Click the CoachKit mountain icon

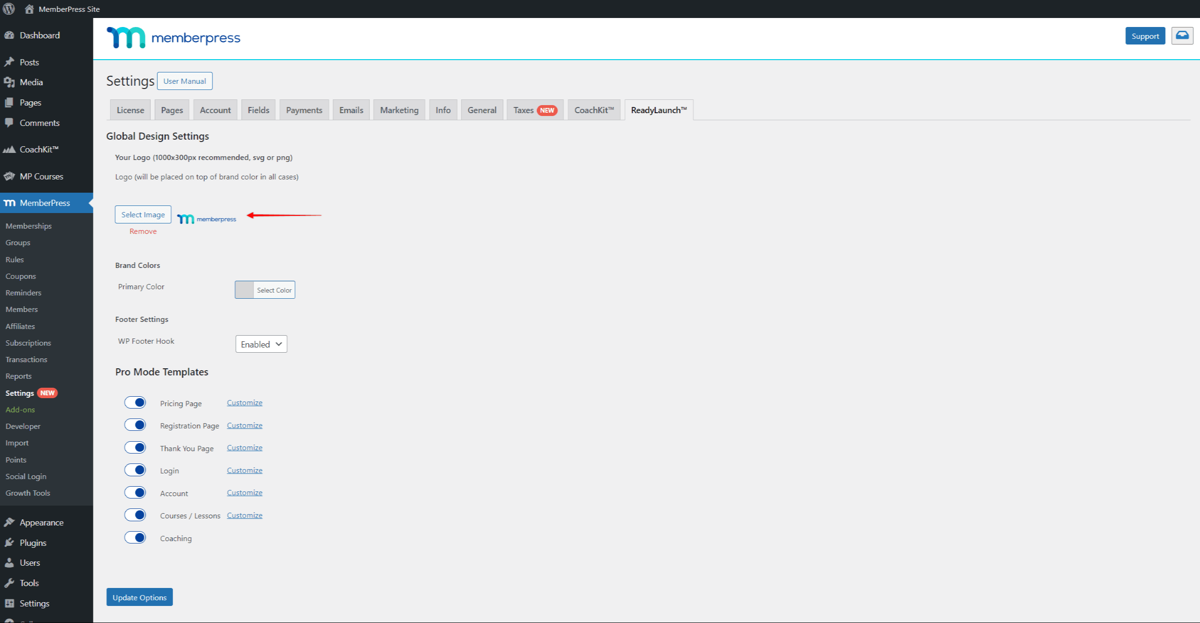9,150
